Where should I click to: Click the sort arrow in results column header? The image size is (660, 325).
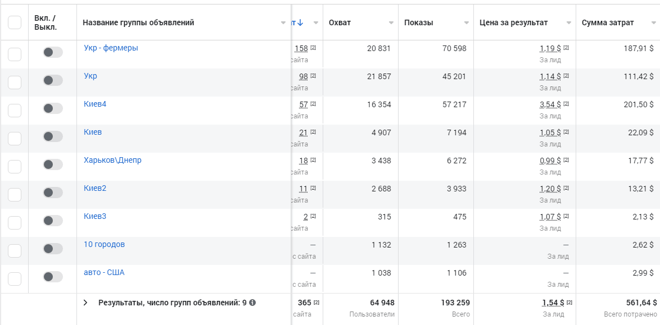(x=300, y=22)
